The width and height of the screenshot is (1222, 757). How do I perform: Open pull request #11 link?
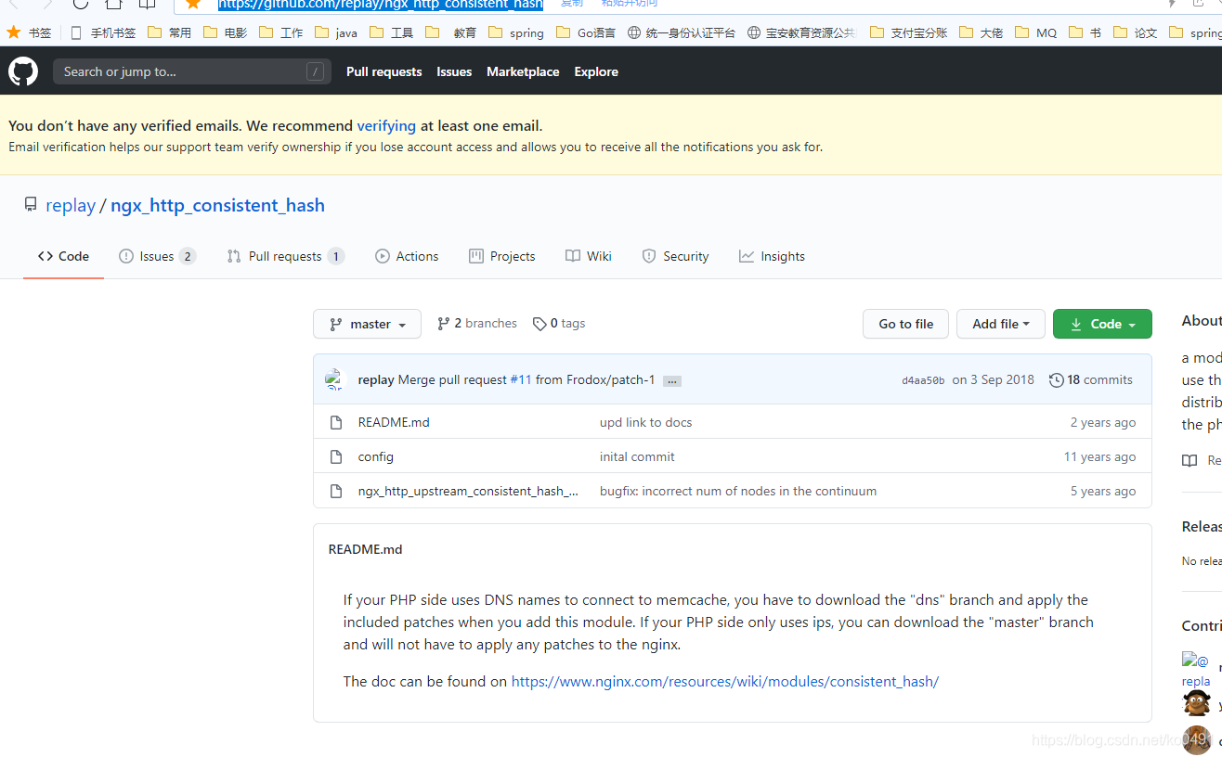[x=521, y=379]
